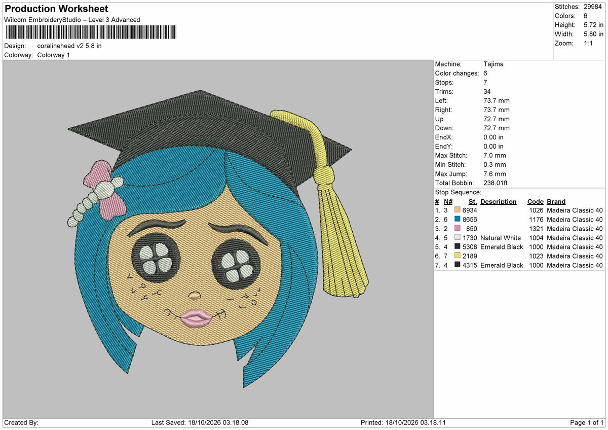Click stitch count 6934 in stop 1
The height and width of the screenshot is (430, 608).
tap(470, 210)
